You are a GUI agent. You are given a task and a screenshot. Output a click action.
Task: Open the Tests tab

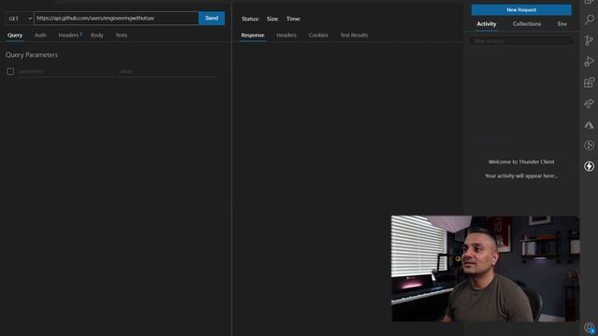[x=121, y=35]
